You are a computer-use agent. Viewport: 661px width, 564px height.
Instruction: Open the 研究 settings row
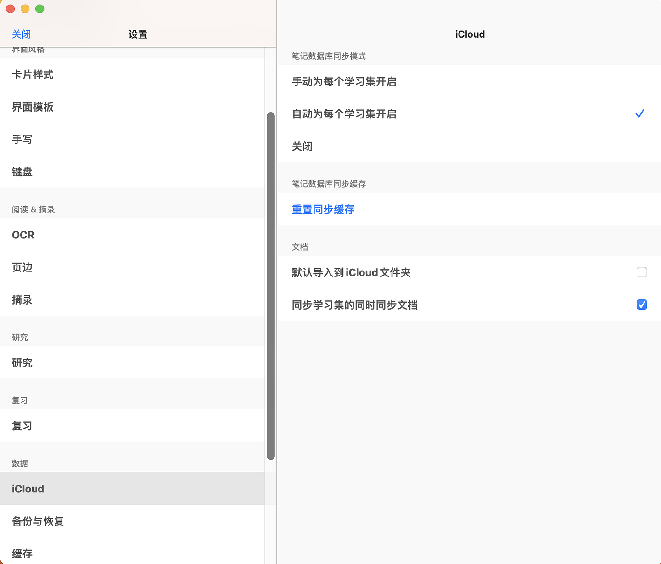click(x=132, y=363)
